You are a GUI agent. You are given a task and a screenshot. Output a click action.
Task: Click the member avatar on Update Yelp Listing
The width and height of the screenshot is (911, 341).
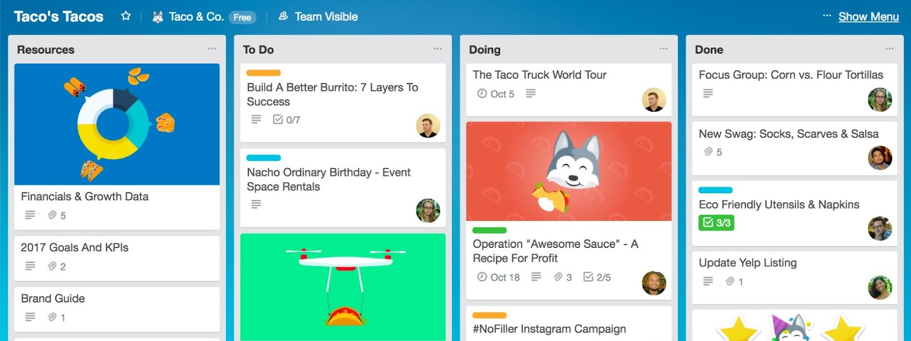point(880,287)
